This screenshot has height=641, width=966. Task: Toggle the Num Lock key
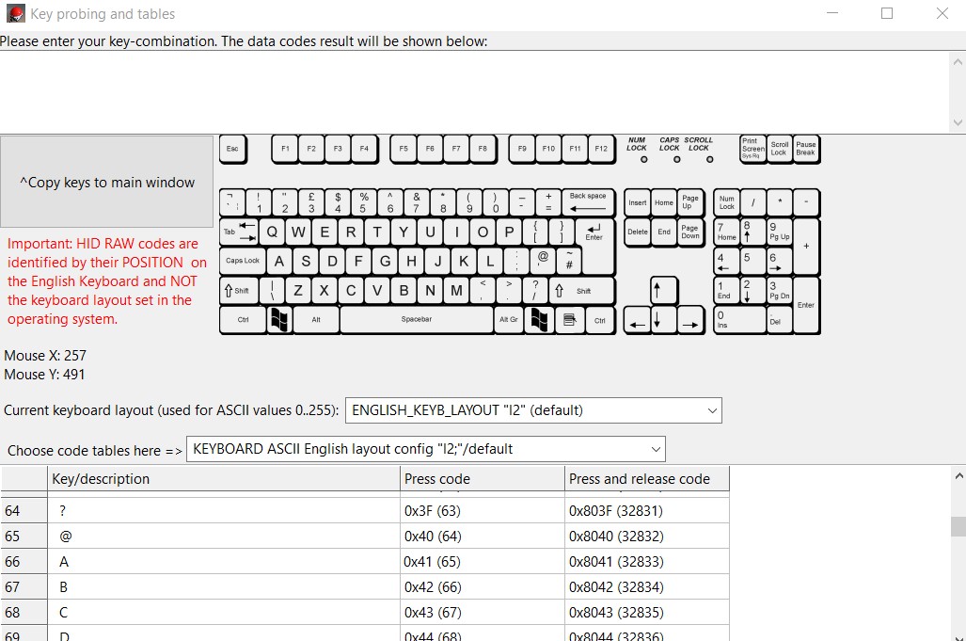tap(726, 202)
